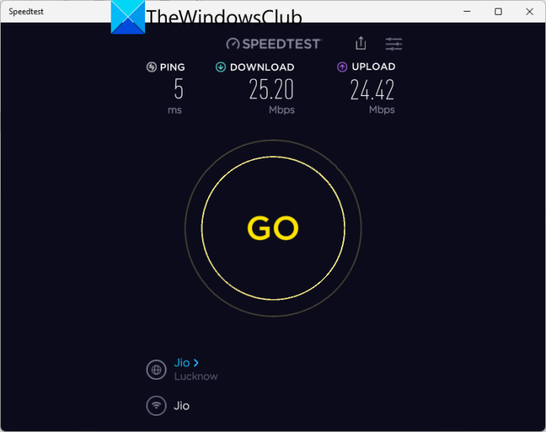Click the Jio network name label

coord(182,406)
